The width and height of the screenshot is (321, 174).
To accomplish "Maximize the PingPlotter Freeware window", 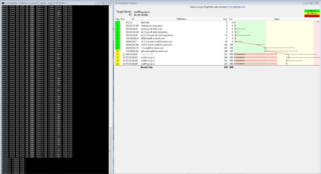I will click(x=311, y=3).
